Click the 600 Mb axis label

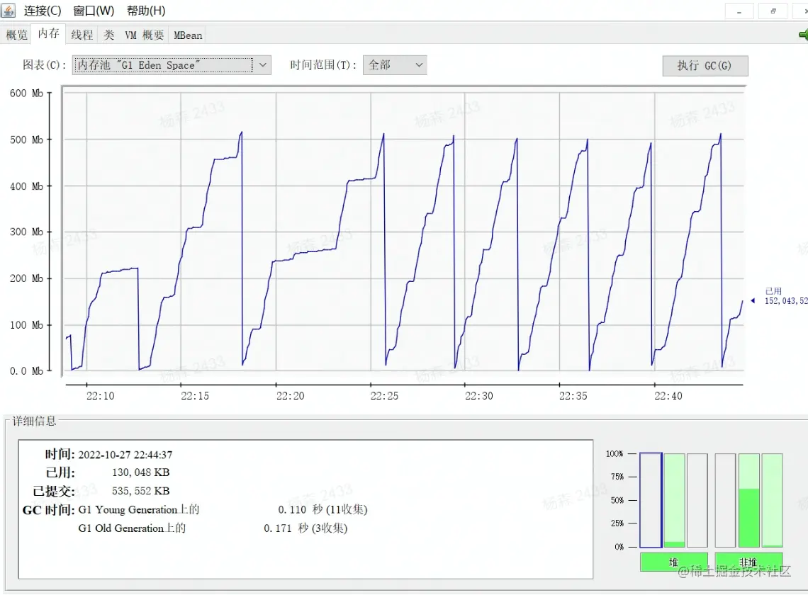coord(26,93)
